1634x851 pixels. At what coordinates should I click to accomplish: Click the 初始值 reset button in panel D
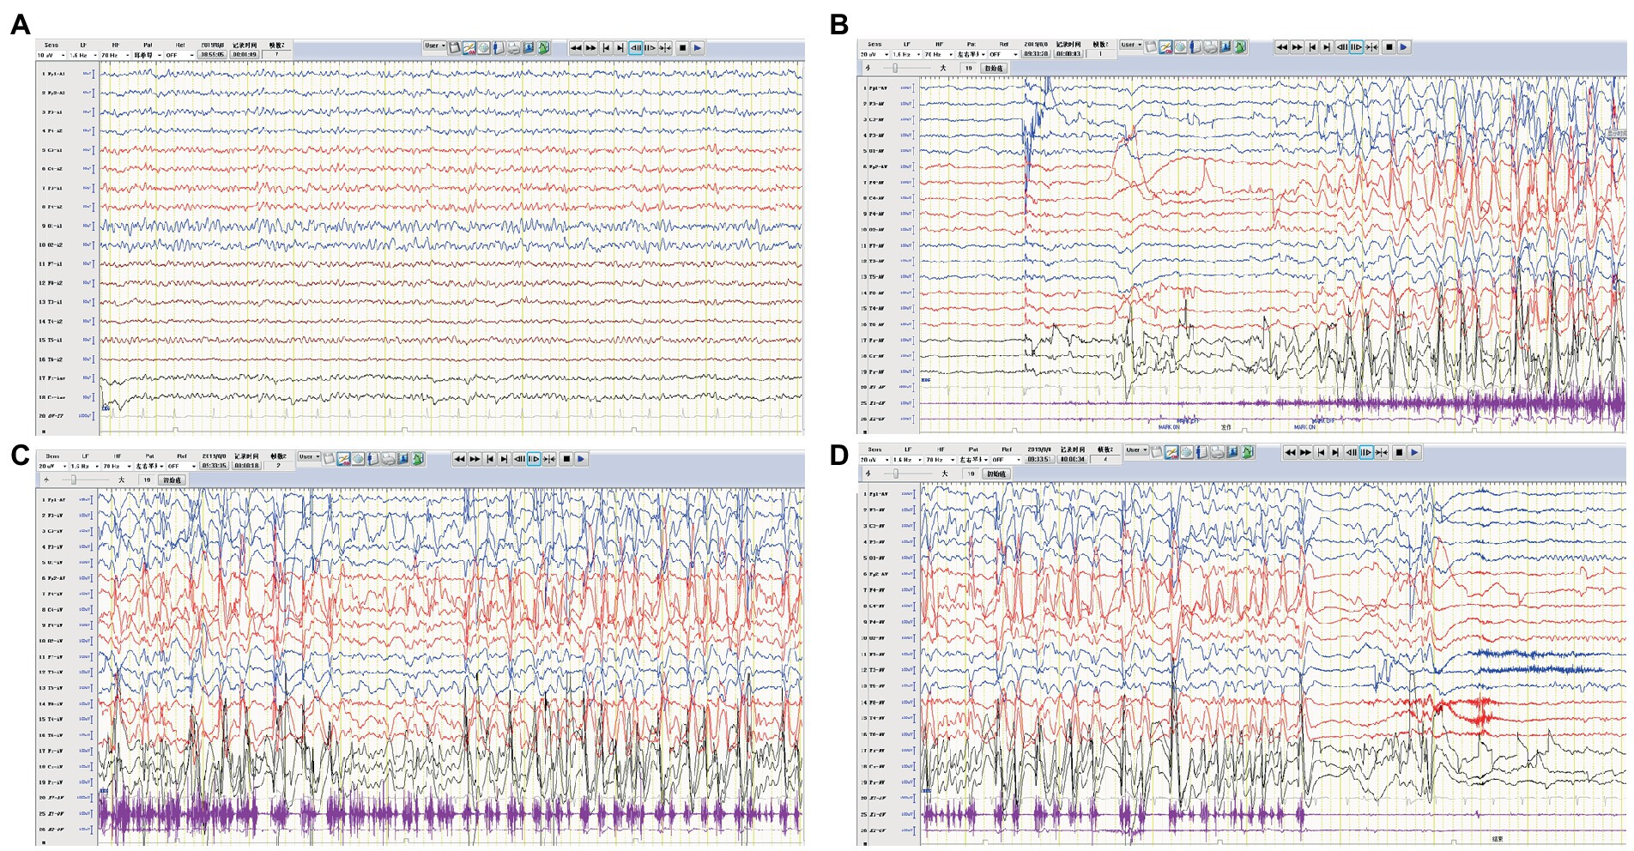click(996, 474)
